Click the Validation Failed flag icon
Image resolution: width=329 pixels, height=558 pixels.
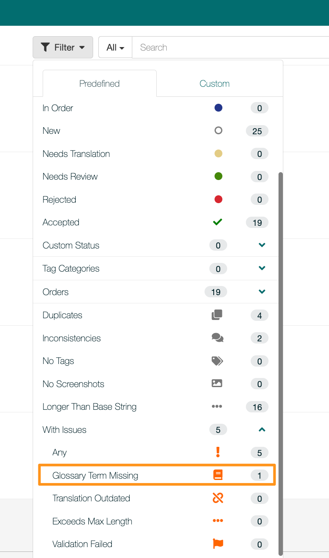[218, 544]
